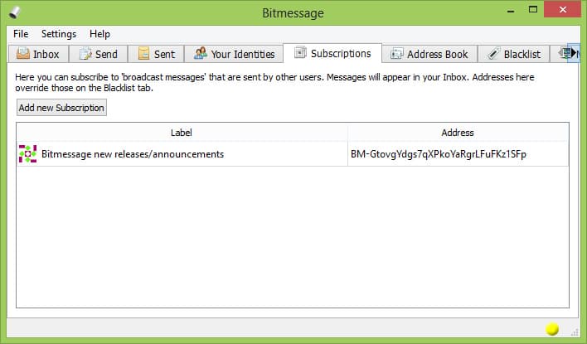Open the Your Identities tab

[234, 54]
